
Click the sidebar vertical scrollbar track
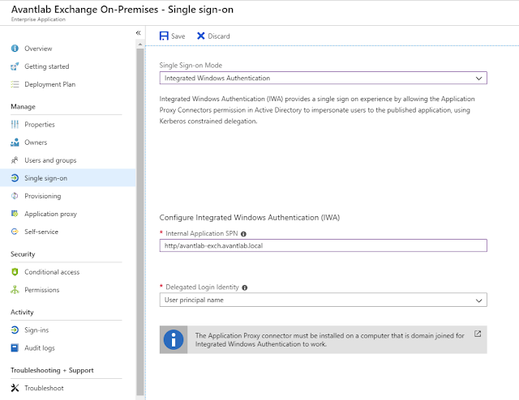(140, 222)
